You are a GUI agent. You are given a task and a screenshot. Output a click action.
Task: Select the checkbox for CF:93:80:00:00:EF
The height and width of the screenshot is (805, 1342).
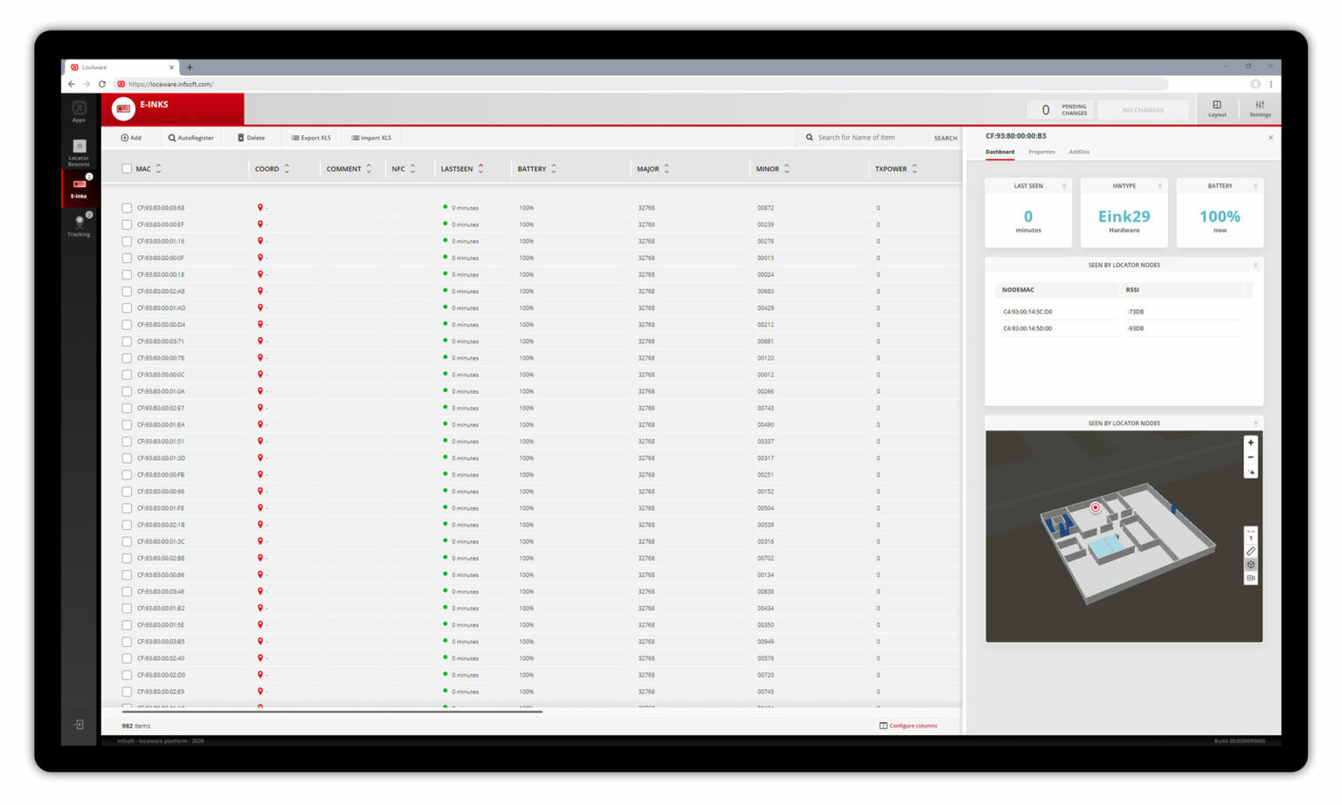pyautogui.click(x=128, y=224)
